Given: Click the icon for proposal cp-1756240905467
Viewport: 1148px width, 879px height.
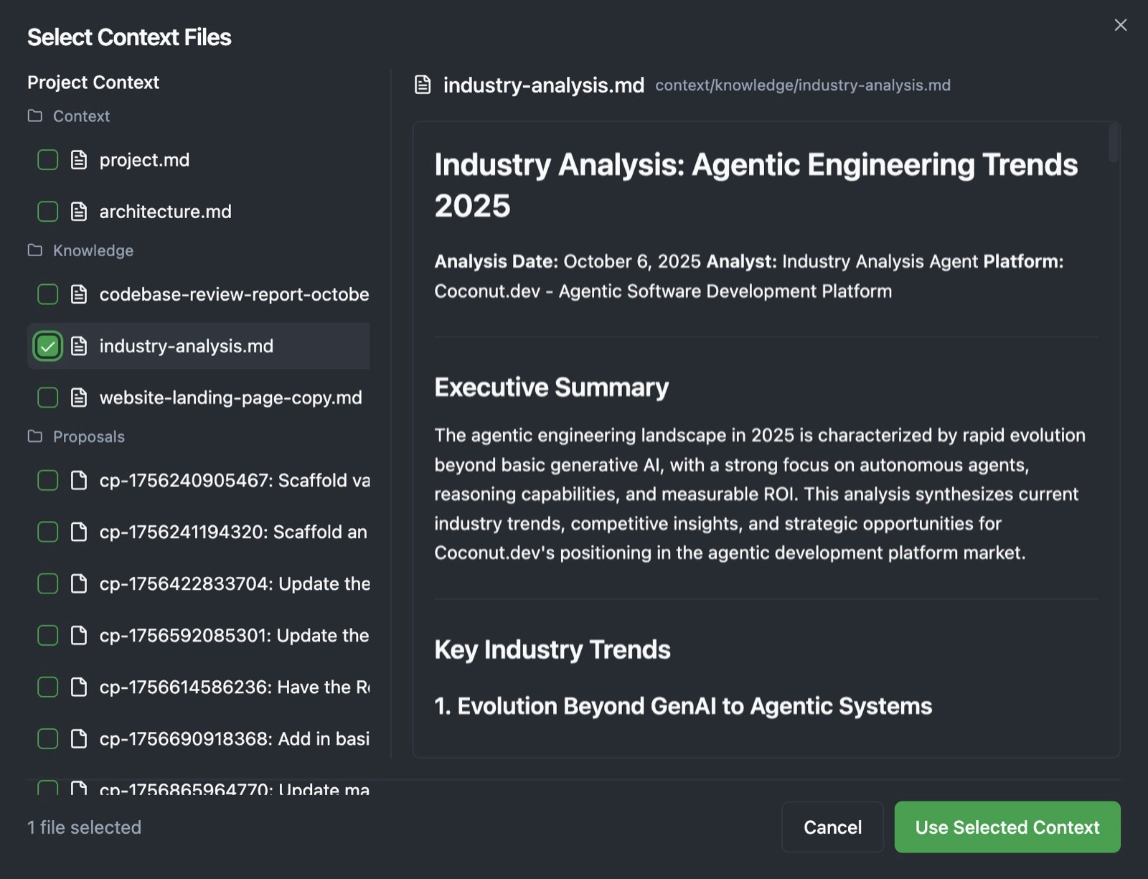Looking at the screenshot, I should pyautogui.click(x=79, y=480).
